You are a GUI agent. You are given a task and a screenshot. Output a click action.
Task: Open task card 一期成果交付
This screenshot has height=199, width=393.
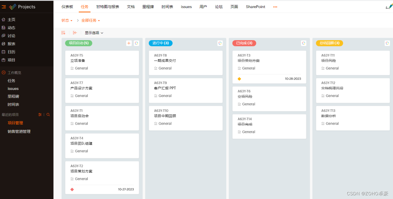186,63
